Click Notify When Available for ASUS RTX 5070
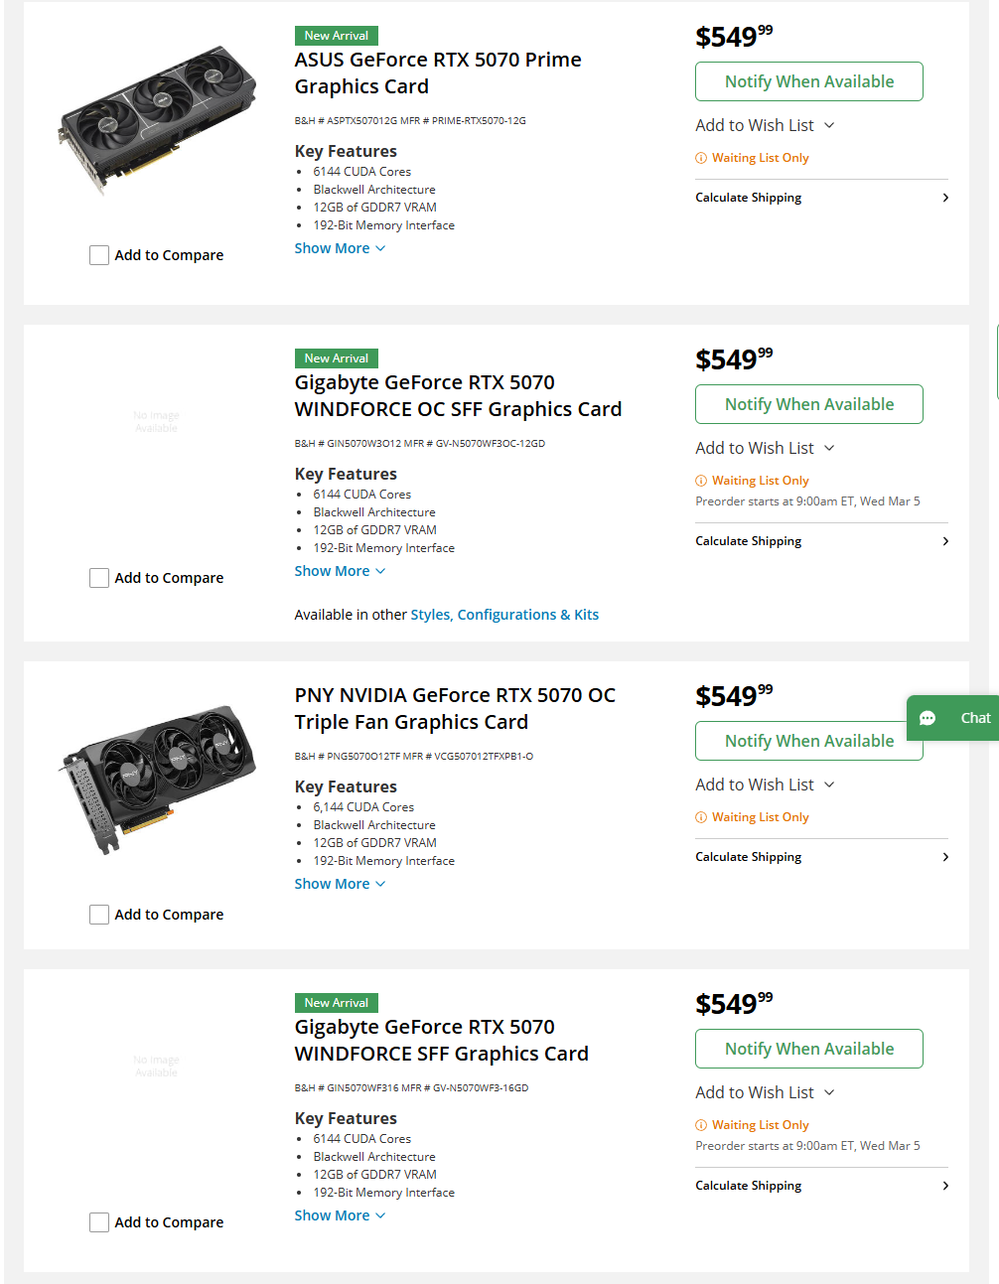Viewport: 999px width, 1284px height. [808, 81]
